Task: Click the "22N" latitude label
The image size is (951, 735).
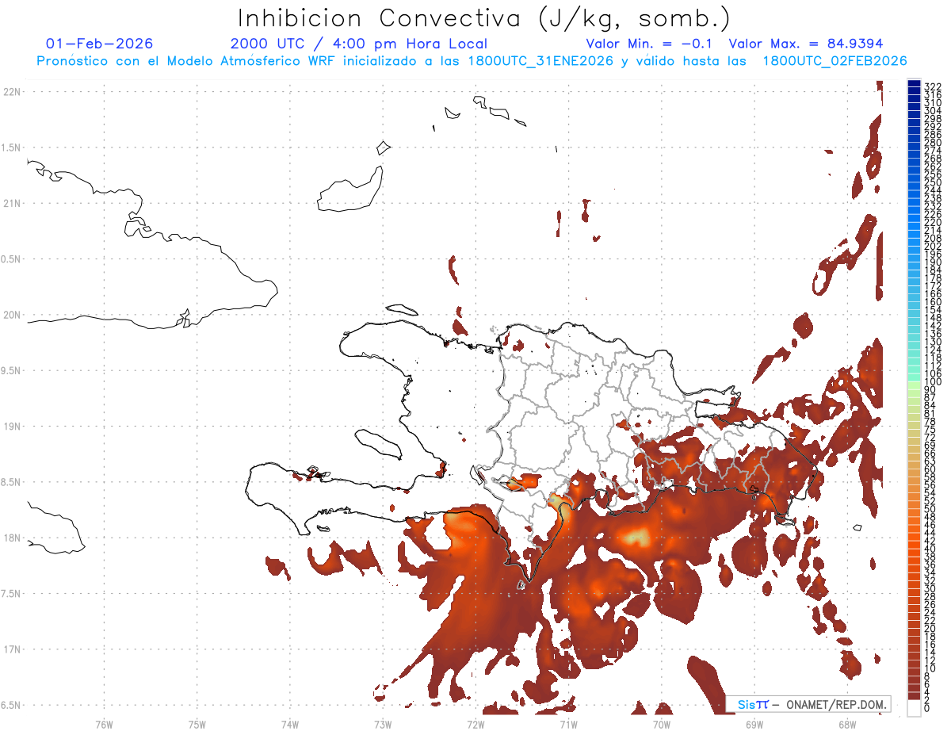Action: [12, 92]
